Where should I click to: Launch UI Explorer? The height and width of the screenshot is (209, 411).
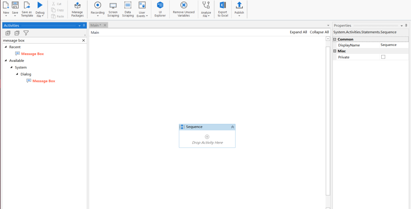click(x=160, y=9)
